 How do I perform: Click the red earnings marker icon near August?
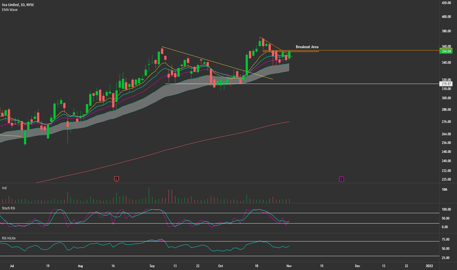(x=116, y=179)
